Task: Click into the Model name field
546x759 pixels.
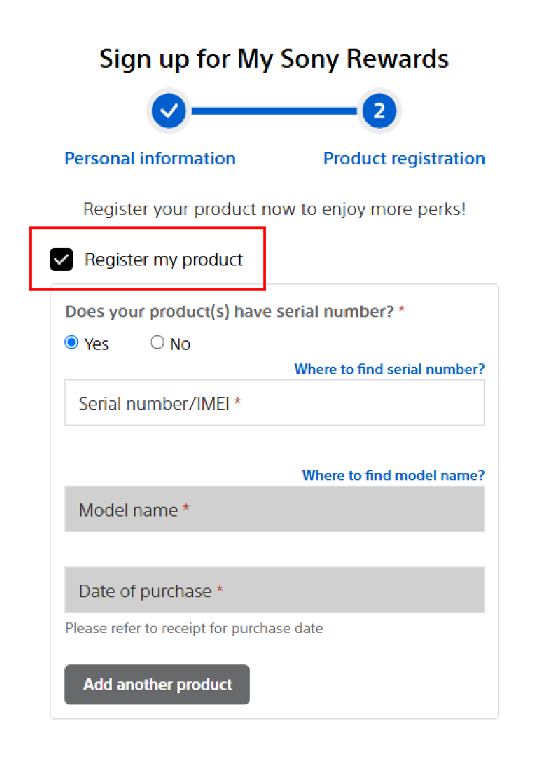Action: (274, 509)
